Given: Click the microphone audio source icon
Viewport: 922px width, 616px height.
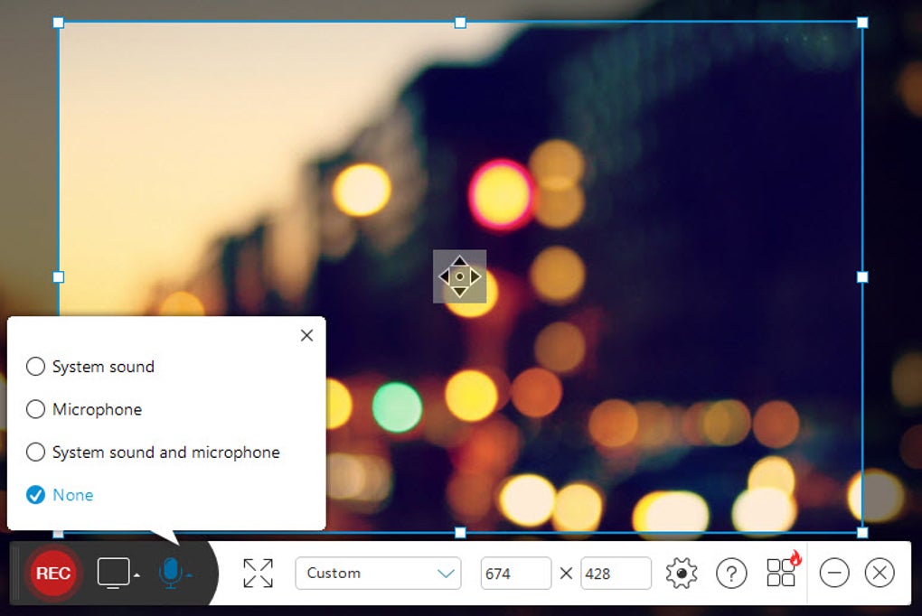Looking at the screenshot, I should (x=170, y=572).
